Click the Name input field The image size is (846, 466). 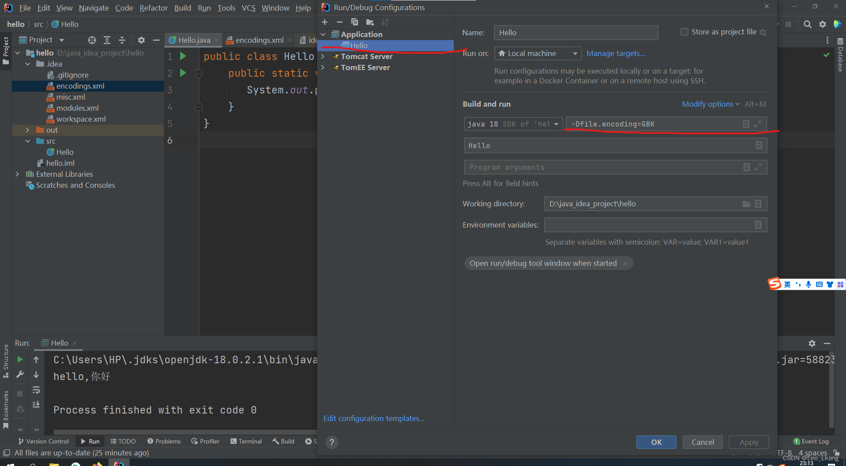pos(576,33)
